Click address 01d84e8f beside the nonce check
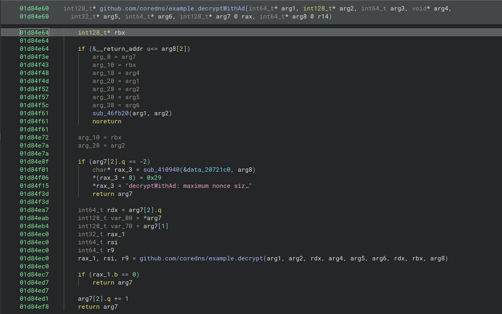 point(34,162)
